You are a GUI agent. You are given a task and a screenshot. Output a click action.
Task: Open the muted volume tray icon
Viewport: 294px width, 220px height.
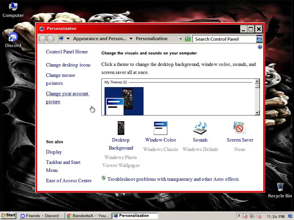(259, 216)
